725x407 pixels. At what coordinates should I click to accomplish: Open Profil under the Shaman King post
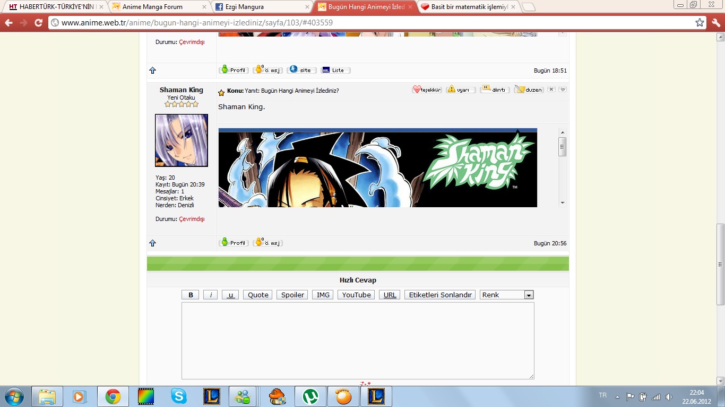[234, 242]
